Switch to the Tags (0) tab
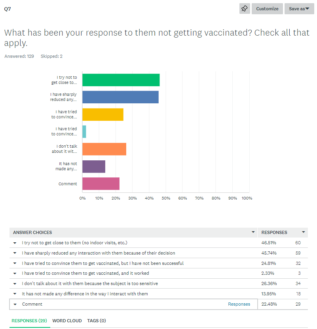Screen dimensions: 317x329 click(97, 321)
